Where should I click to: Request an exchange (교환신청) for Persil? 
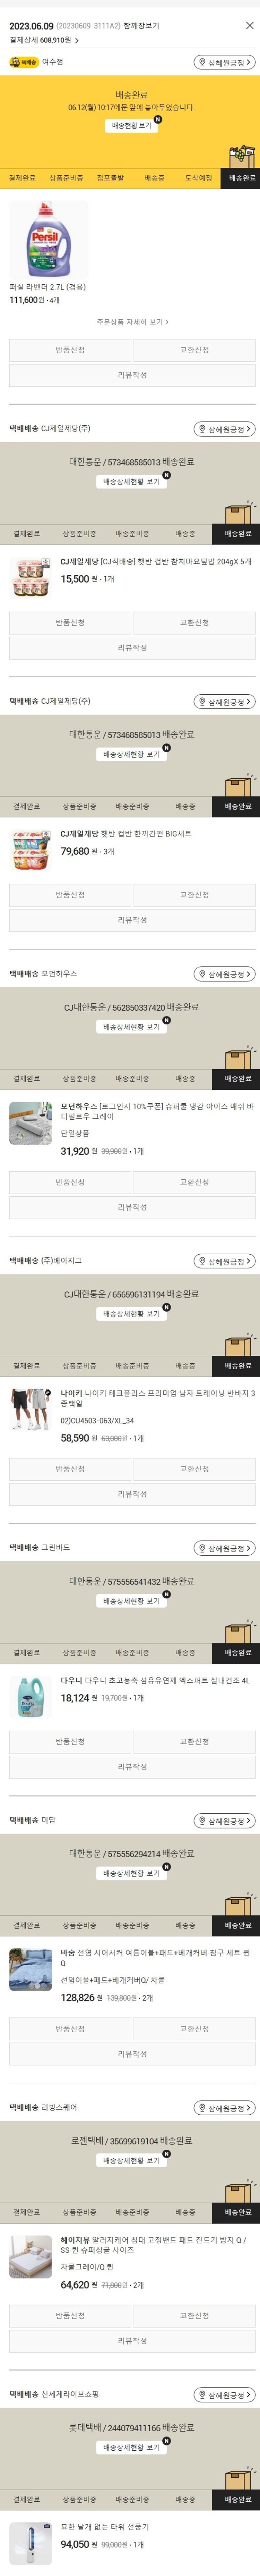194,350
